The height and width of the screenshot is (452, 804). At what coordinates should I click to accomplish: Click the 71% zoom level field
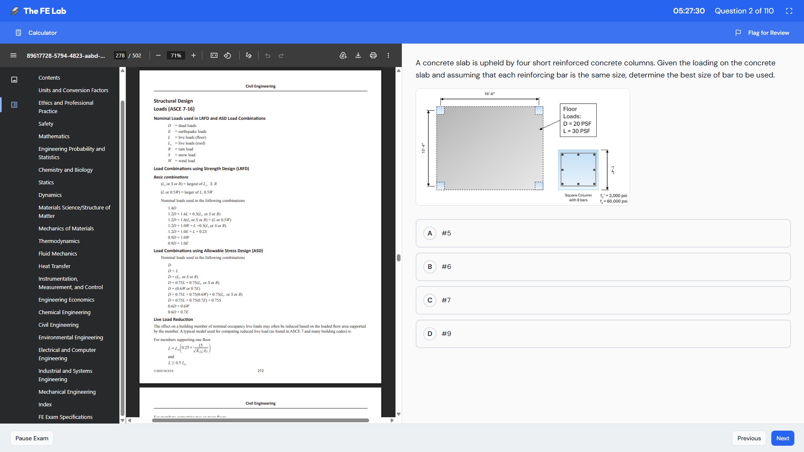point(176,55)
